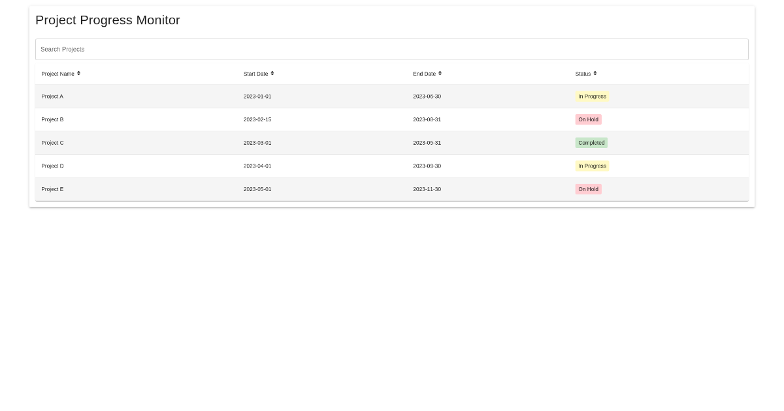The image size is (784, 411).
Task: Click the In Progress badge for Project A
Action: [592, 97]
